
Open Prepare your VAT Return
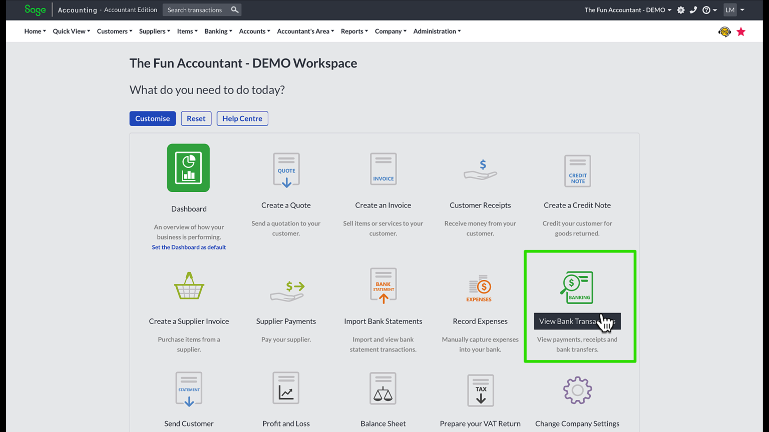tap(480, 390)
